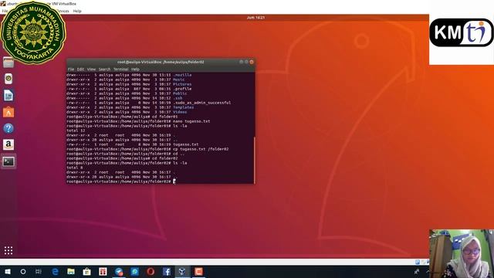Open the terminal Search menu

(x=105, y=69)
